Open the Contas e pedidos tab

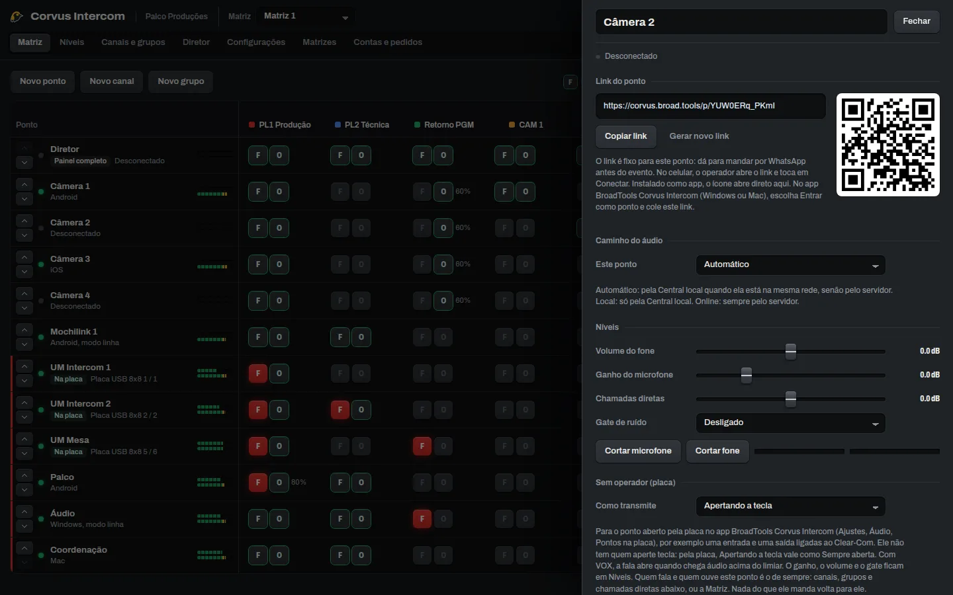[x=388, y=42]
